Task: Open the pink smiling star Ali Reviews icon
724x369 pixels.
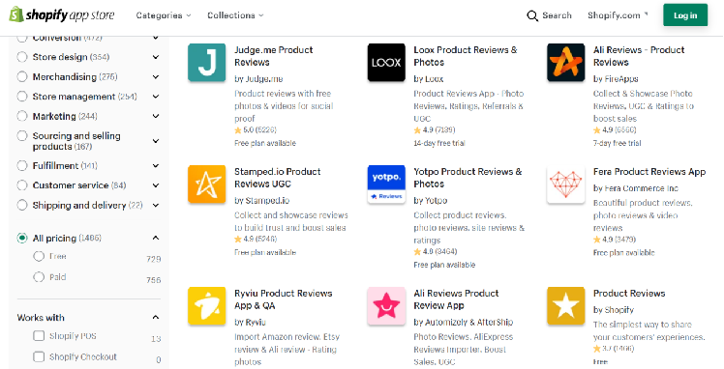Action: 386,306
